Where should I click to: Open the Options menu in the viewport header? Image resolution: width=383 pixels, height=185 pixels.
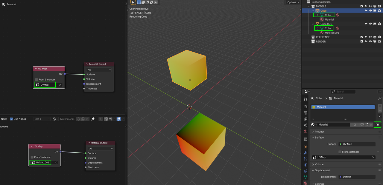pyautogui.click(x=292, y=2)
